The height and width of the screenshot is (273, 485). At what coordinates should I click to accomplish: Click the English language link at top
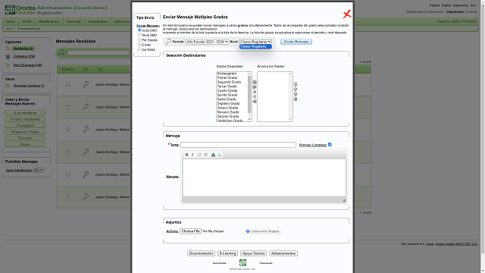click(446, 5)
